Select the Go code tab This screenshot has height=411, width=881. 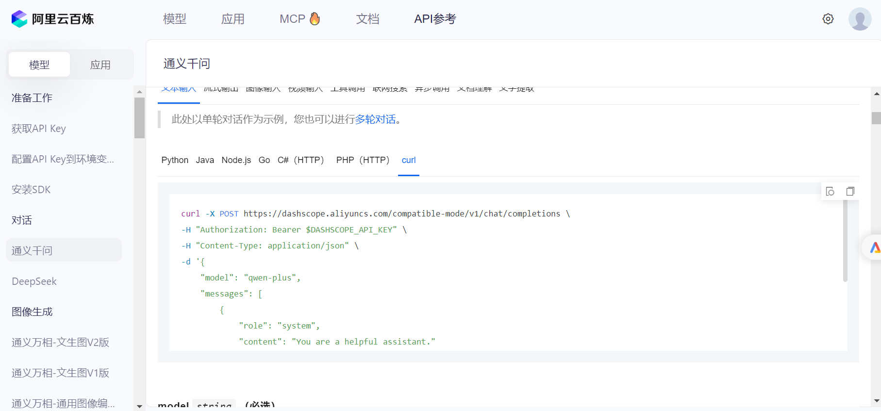[x=264, y=160]
